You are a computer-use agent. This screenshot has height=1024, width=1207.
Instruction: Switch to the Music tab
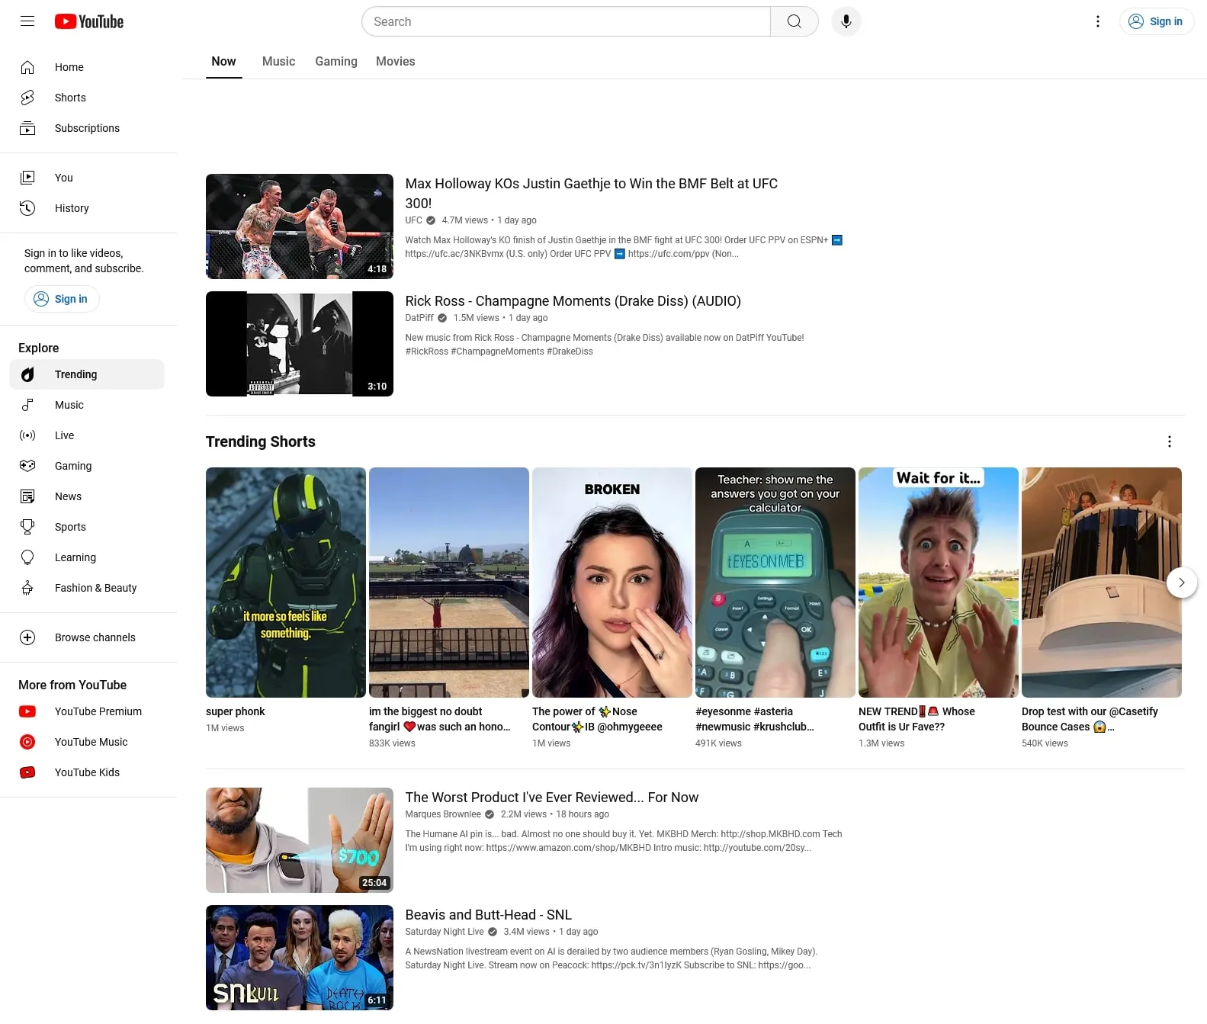(278, 62)
